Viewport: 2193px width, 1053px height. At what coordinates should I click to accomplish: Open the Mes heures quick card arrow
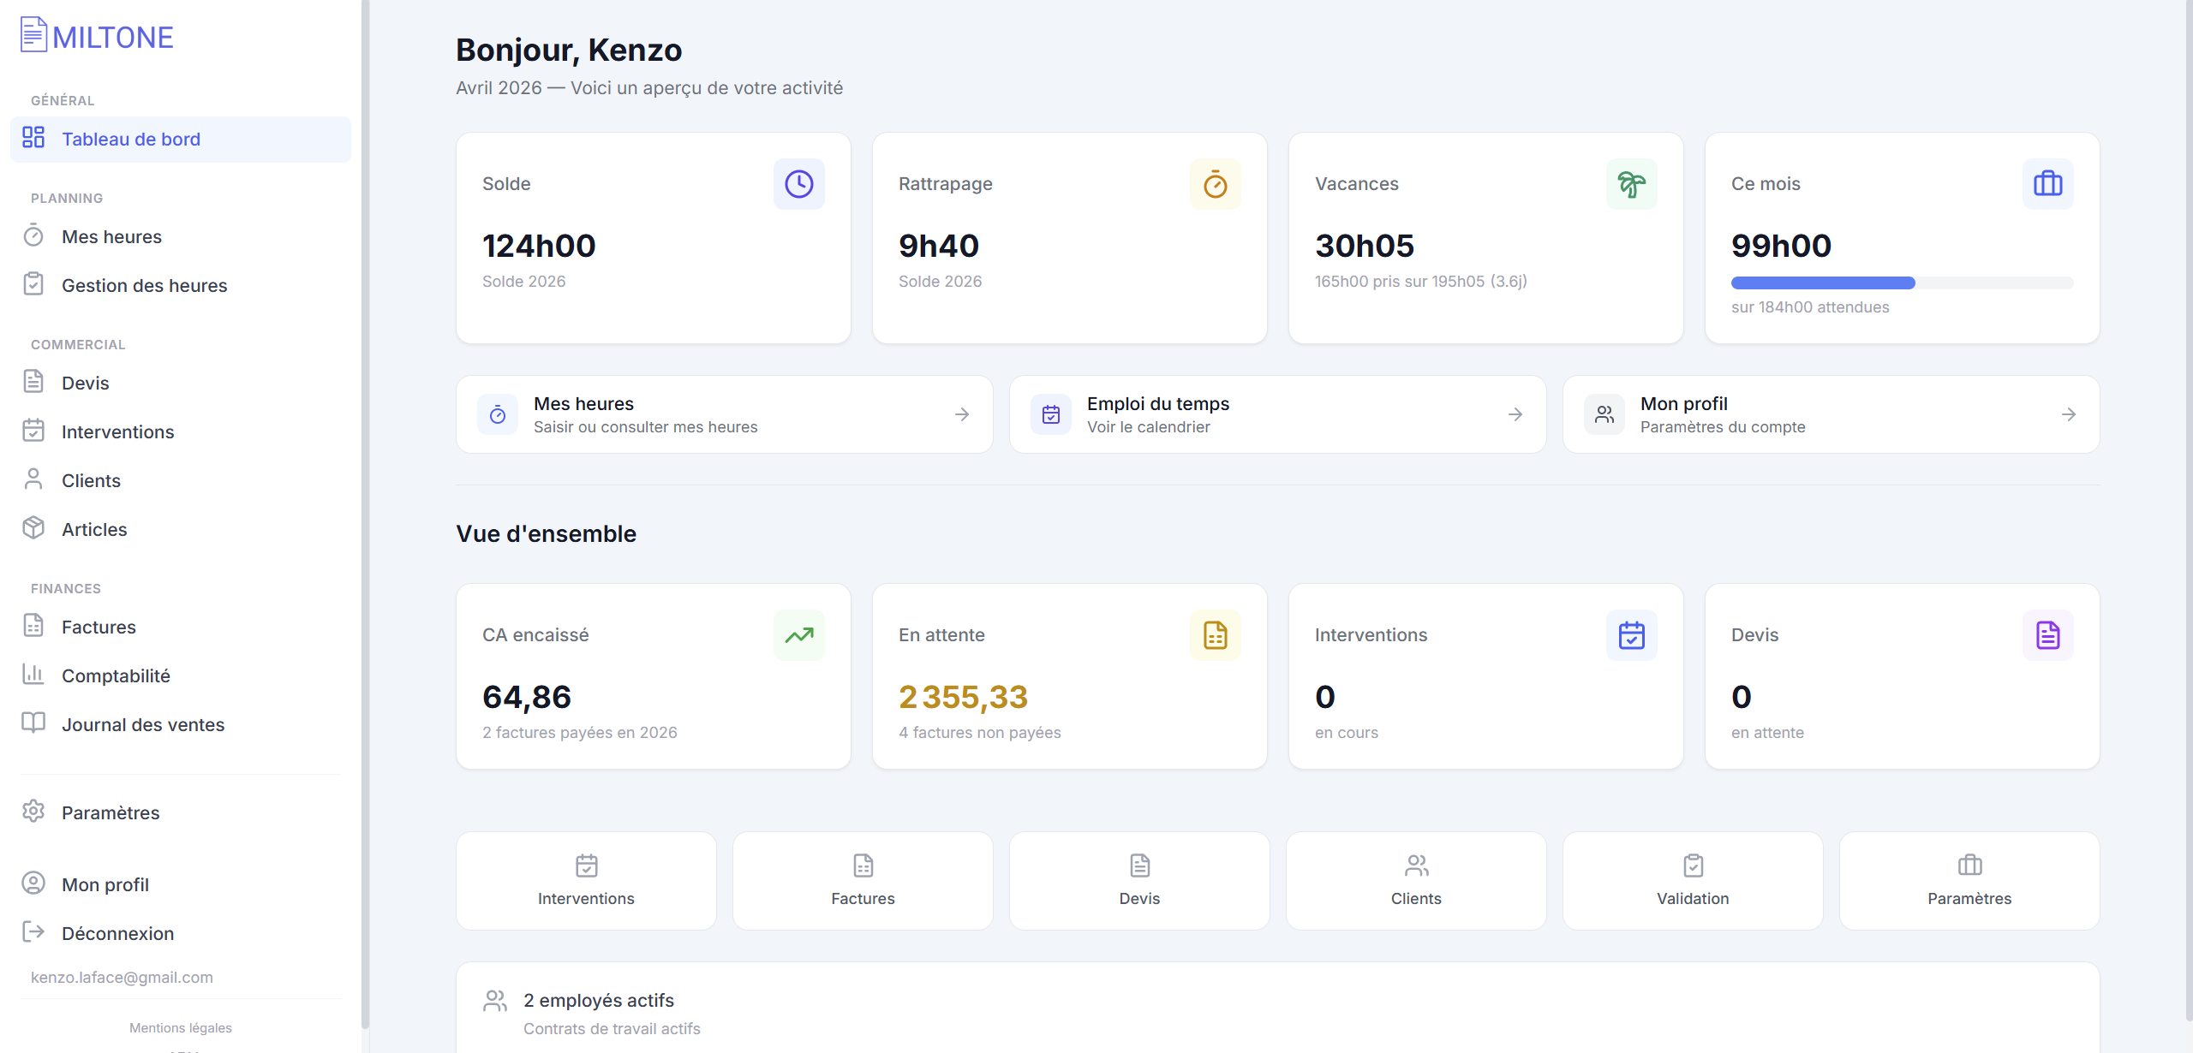tap(961, 414)
